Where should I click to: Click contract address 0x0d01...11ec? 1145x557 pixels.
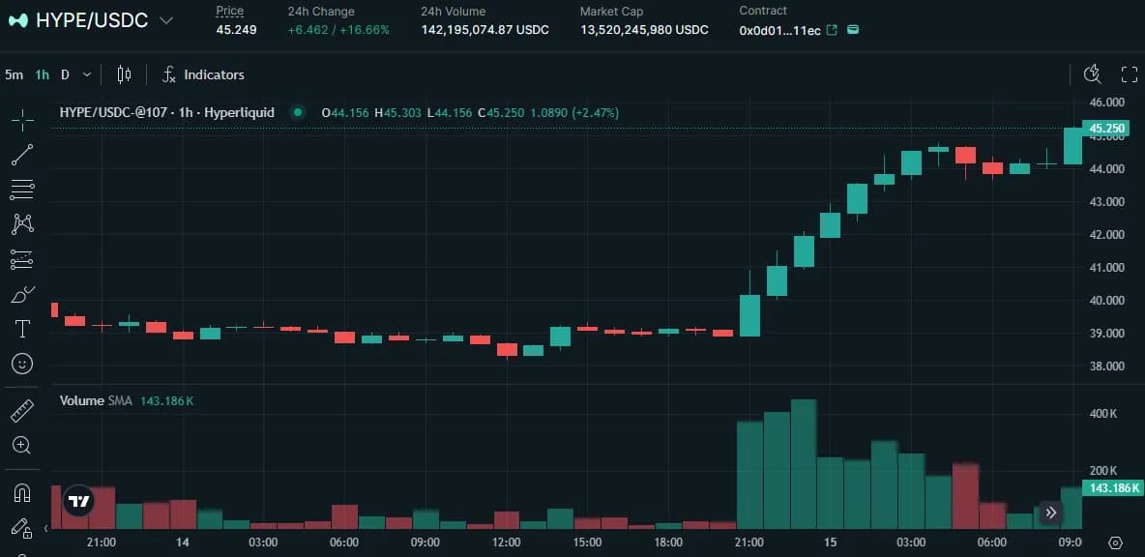pos(779,31)
